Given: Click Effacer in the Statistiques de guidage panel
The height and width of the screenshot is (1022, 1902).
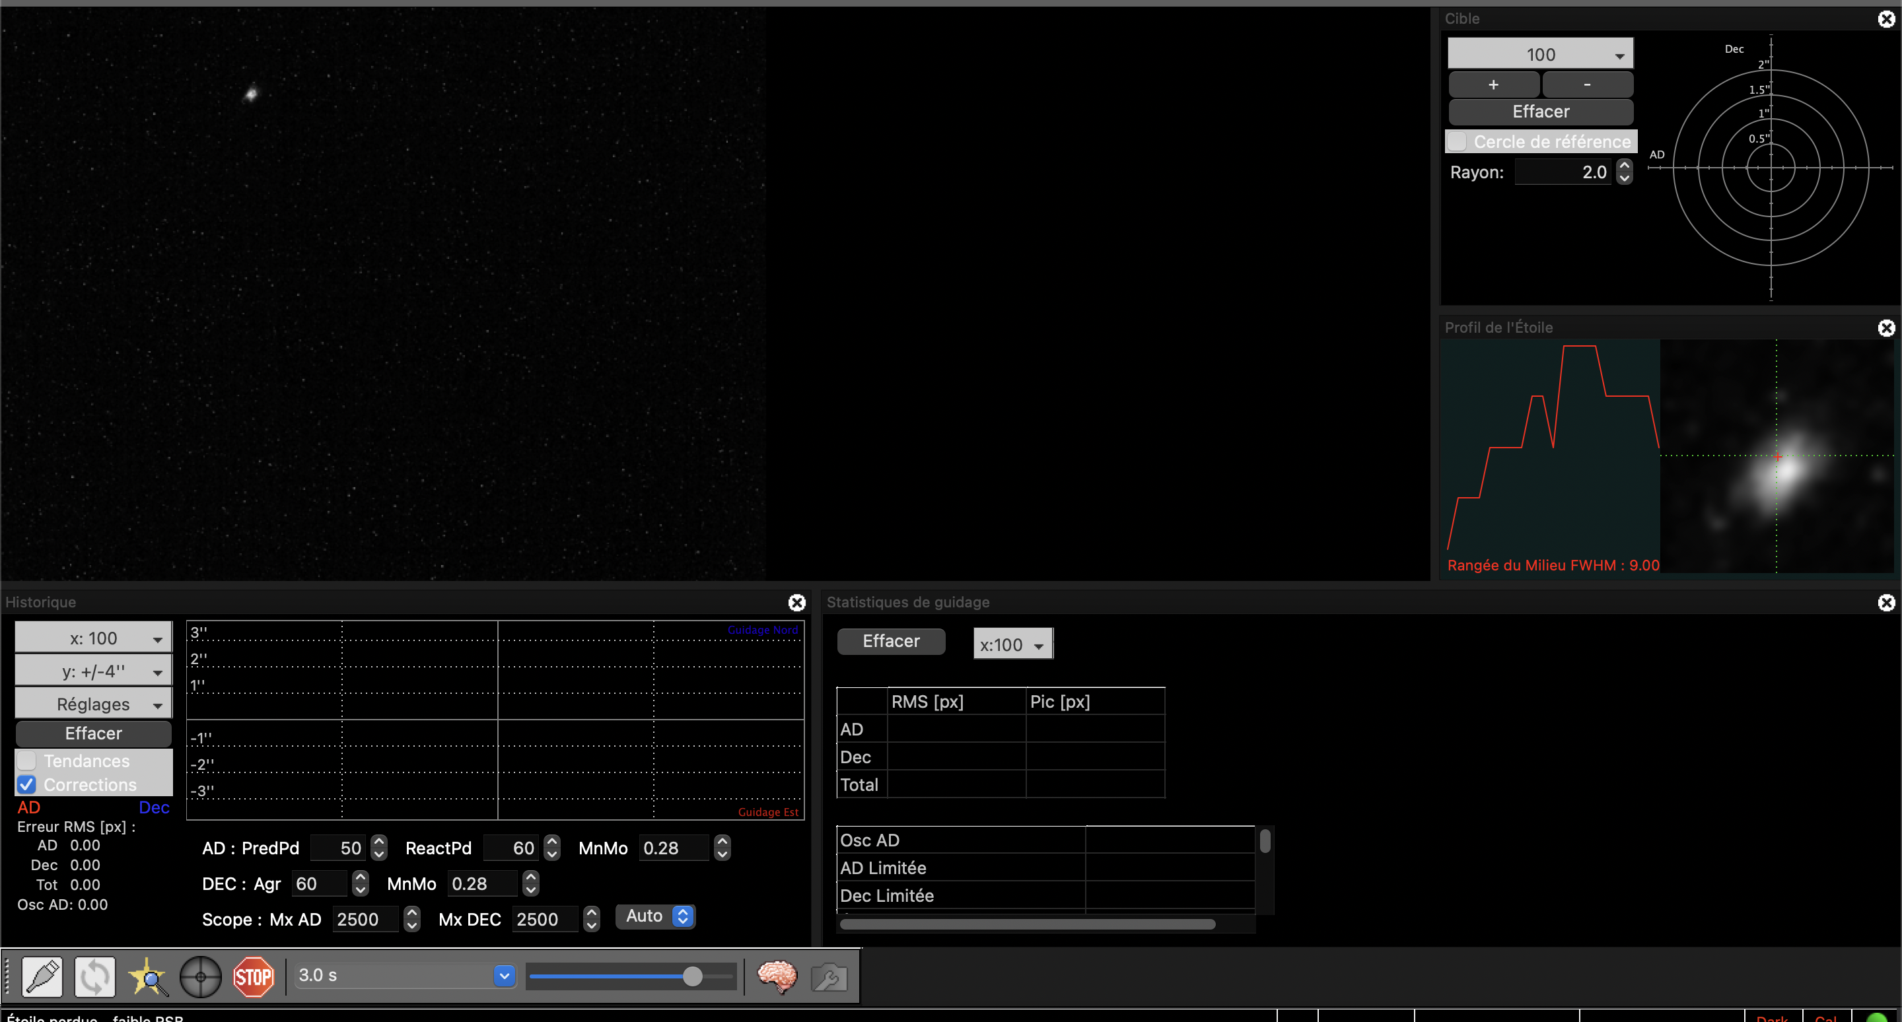Looking at the screenshot, I should coord(890,640).
